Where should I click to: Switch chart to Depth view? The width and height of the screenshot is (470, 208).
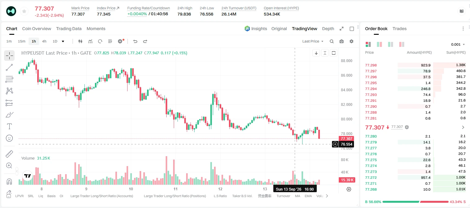click(x=328, y=29)
